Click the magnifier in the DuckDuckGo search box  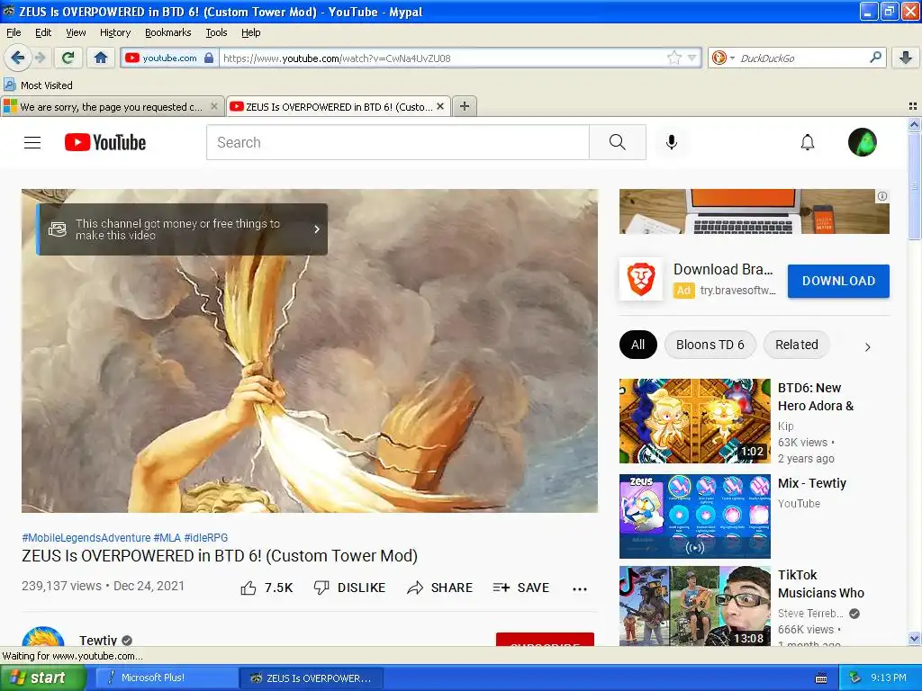click(x=875, y=58)
